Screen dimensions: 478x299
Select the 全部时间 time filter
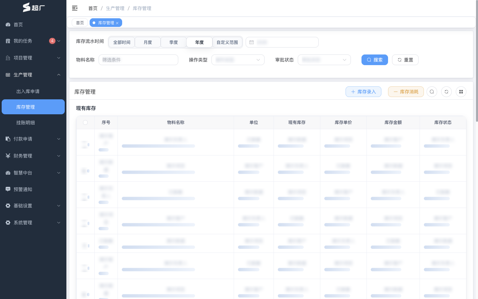(x=122, y=42)
